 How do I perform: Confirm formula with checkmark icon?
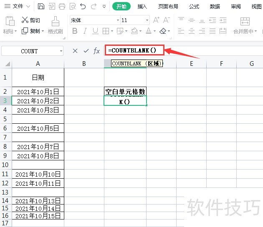pyautogui.click(x=86, y=51)
